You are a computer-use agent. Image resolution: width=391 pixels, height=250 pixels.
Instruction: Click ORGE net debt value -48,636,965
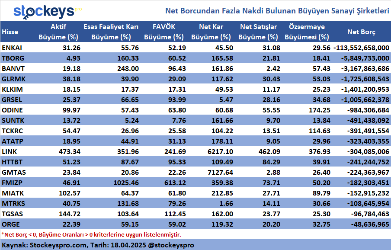coord(370,224)
